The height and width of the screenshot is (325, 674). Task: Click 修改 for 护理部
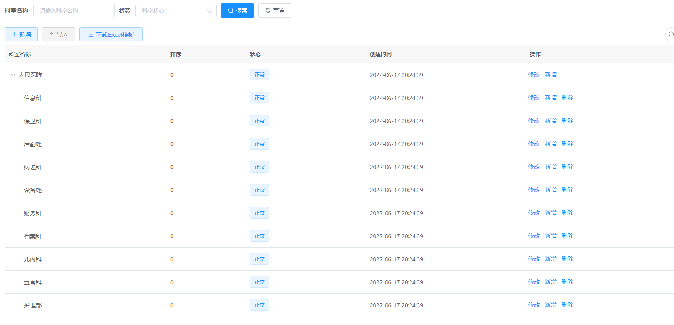pyautogui.click(x=534, y=305)
